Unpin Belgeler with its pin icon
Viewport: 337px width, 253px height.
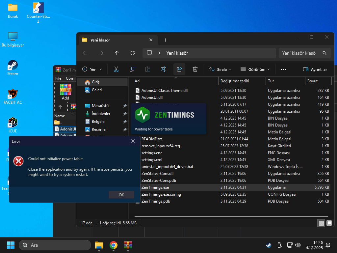coord(125,122)
